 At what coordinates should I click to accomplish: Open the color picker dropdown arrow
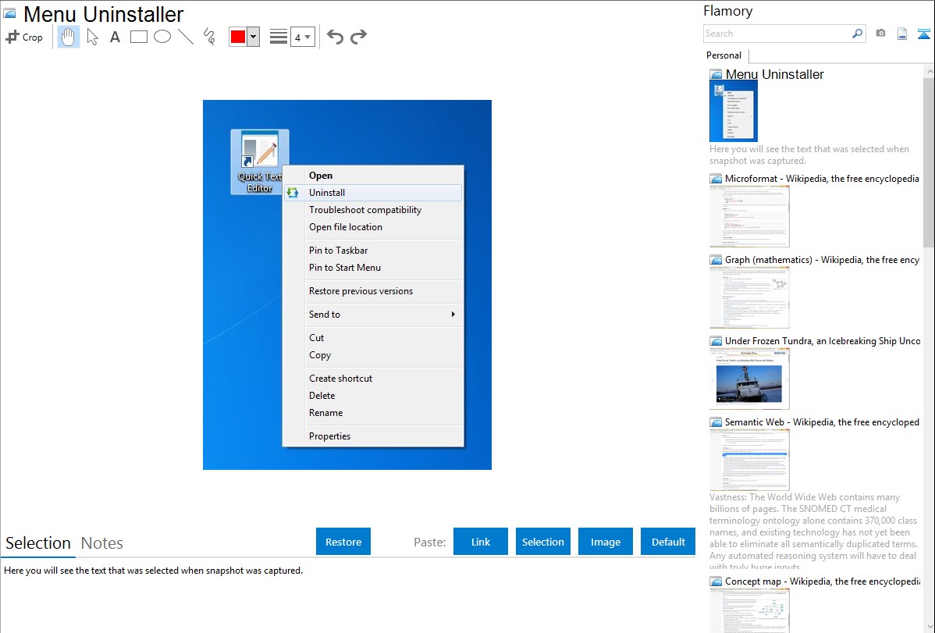(x=253, y=37)
